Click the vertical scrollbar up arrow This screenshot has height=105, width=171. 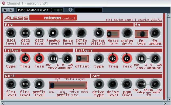169,16
